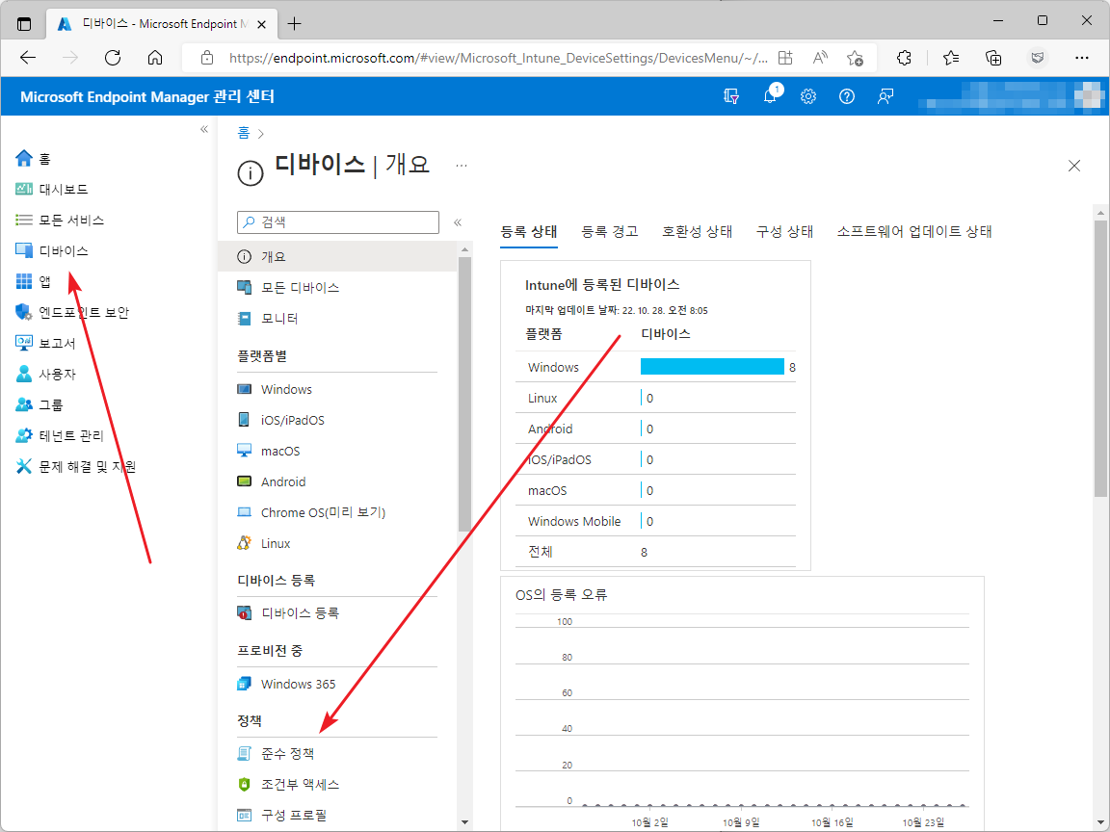1110x832 pixels.
Task: Select 개요 in the device menu
Action: [x=337, y=256]
